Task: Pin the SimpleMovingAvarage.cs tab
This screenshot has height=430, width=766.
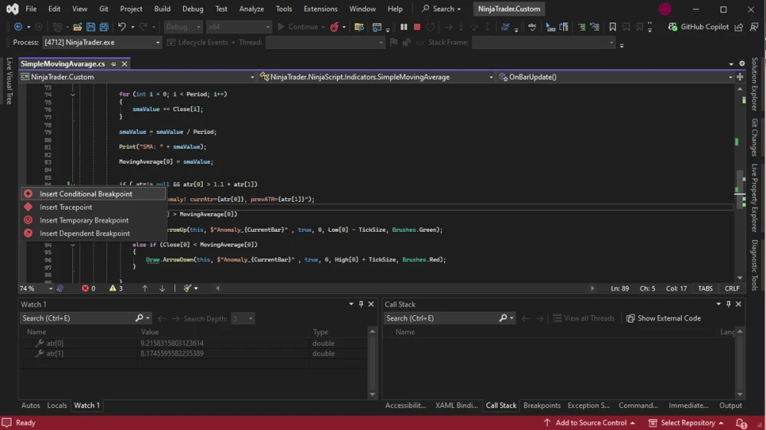Action: (x=113, y=64)
